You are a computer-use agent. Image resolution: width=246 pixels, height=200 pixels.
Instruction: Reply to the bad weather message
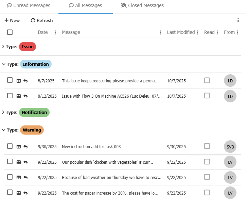pos(25,178)
